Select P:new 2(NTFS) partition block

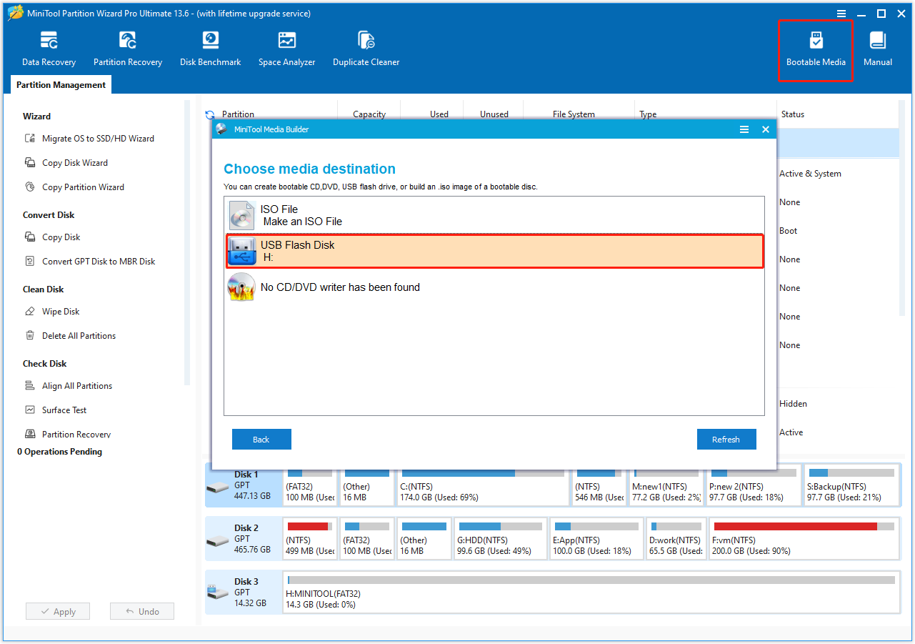point(754,485)
